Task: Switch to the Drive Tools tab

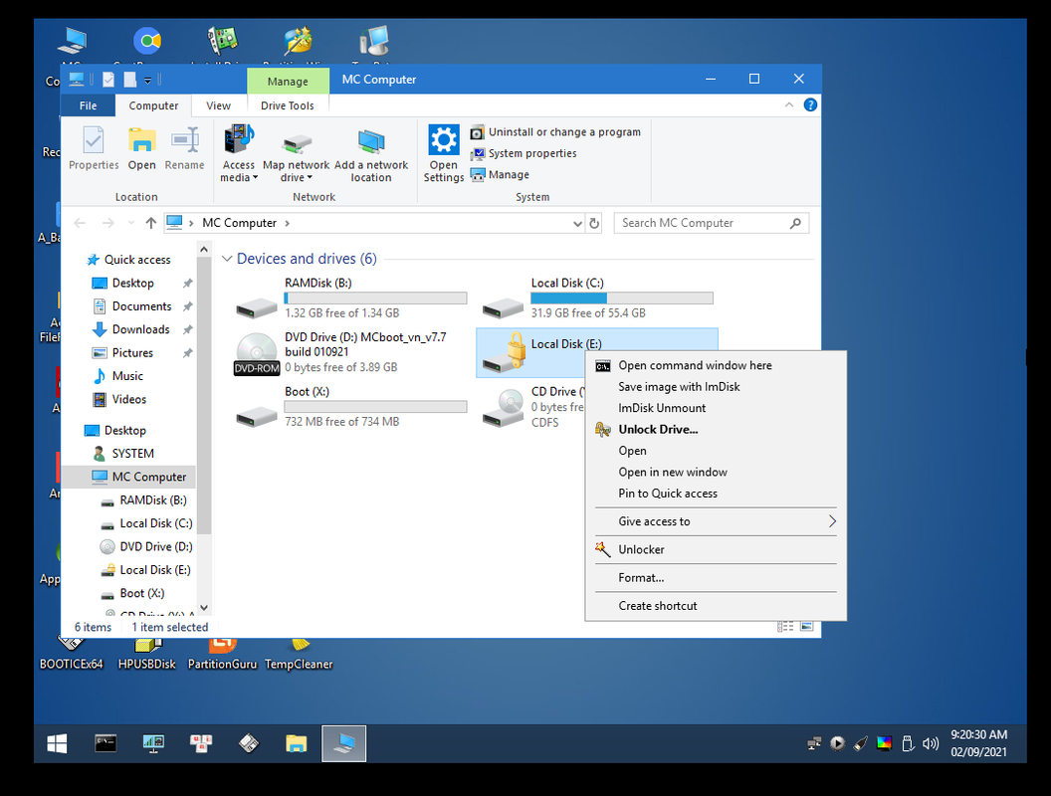Action: [x=288, y=105]
